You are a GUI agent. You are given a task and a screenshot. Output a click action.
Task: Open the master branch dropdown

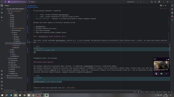(33, 2)
